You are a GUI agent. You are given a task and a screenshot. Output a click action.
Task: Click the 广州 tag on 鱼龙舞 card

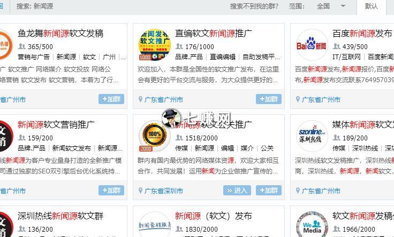[109, 57]
